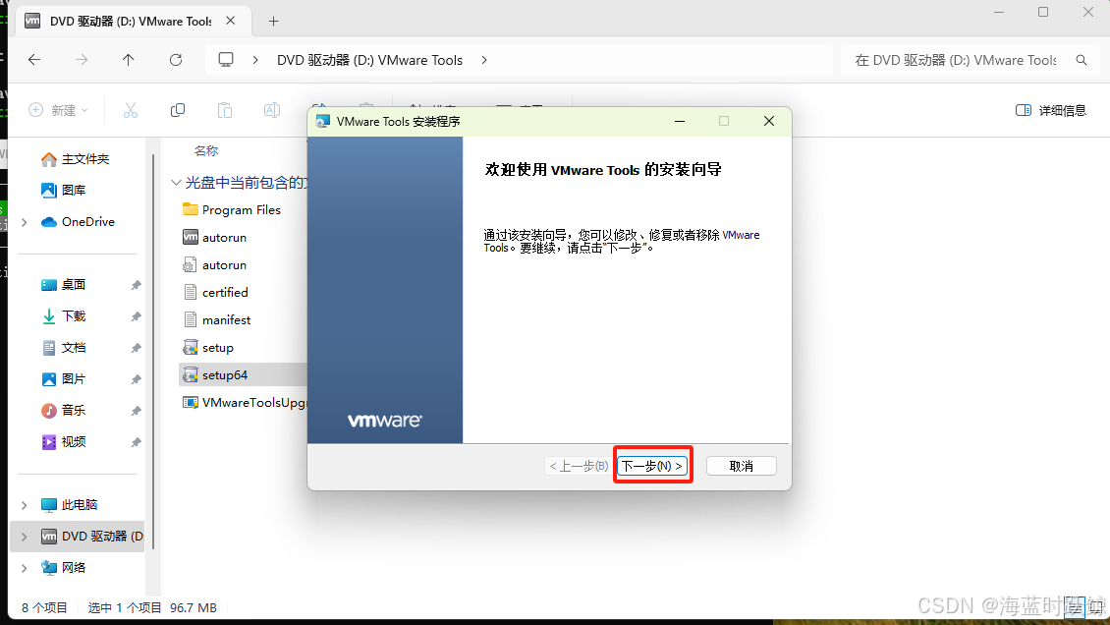This screenshot has height=625, width=1110.
Task: Open Documents (文档) quick access folder
Action: click(x=63, y=348)
